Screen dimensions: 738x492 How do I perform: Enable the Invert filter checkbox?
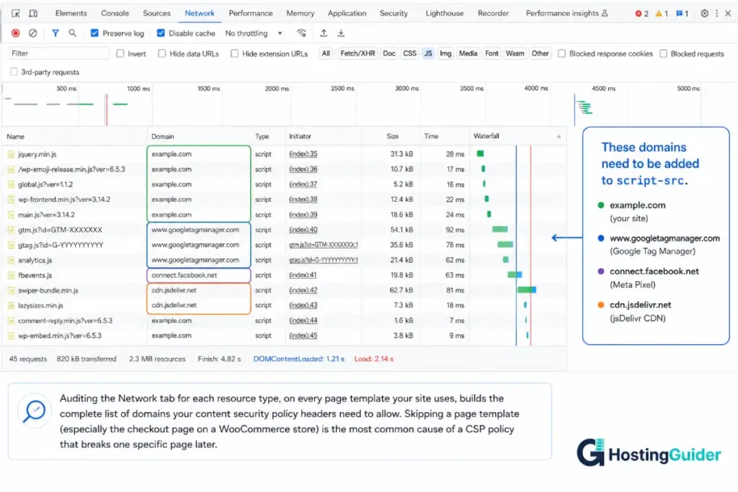120,53
